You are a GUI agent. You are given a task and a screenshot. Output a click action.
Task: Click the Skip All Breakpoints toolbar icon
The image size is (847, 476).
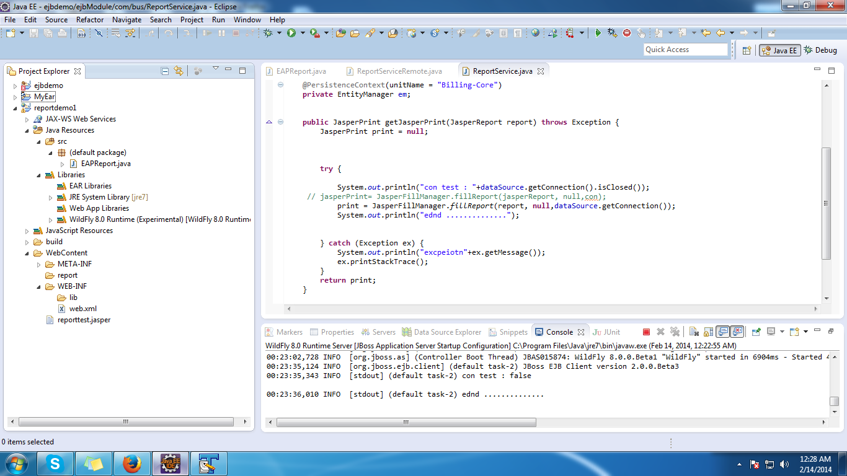[x=99, y=33]
